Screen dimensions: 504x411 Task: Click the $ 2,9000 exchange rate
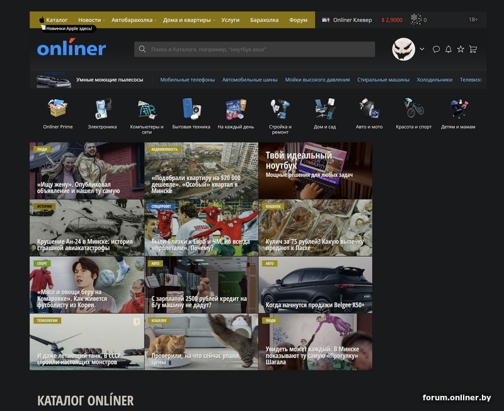coord(392,20)
